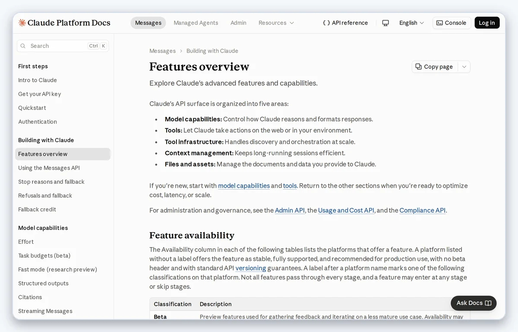
Task: Click the Log in button
Action: coord(487,23)
